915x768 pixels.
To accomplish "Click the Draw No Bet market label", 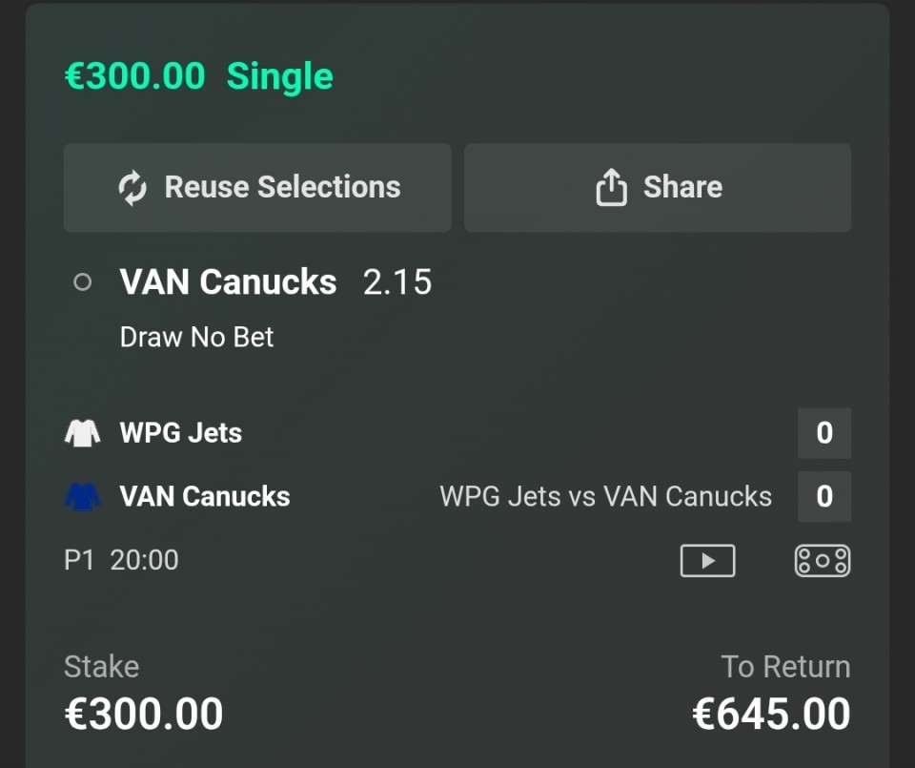I will 196,337.
